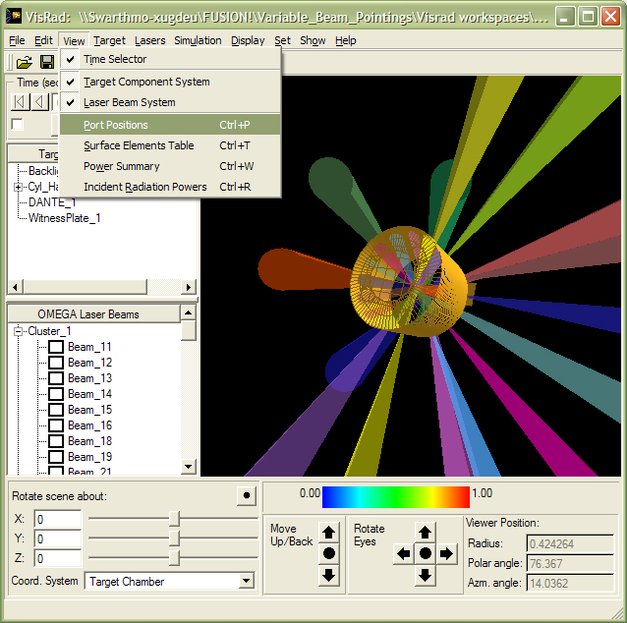Open the Coord. System dropdown

(x=246, y=581)
